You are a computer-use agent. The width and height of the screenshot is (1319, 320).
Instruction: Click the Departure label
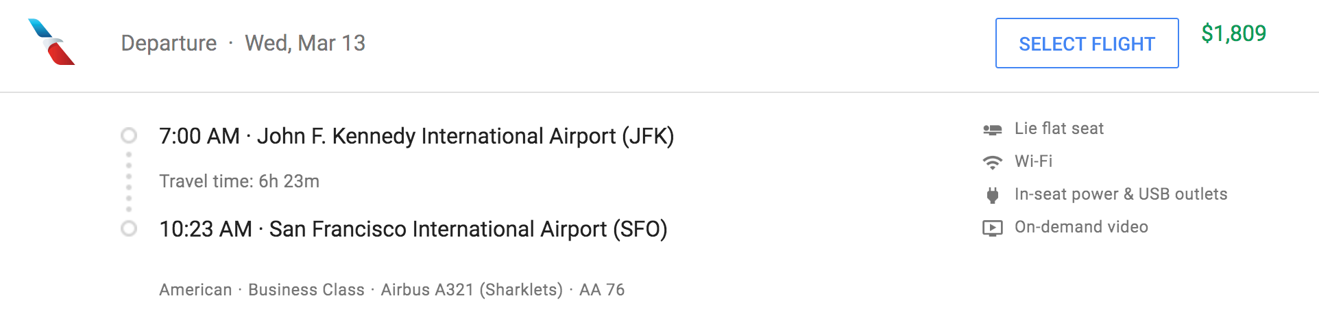169,43
